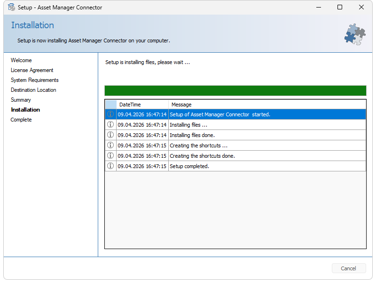376x283 pixels.
Task: Select the License Agreement step
Action: [32, 70]
